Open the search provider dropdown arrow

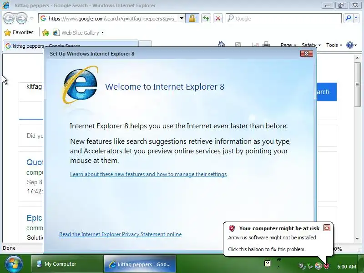point(356,18)
